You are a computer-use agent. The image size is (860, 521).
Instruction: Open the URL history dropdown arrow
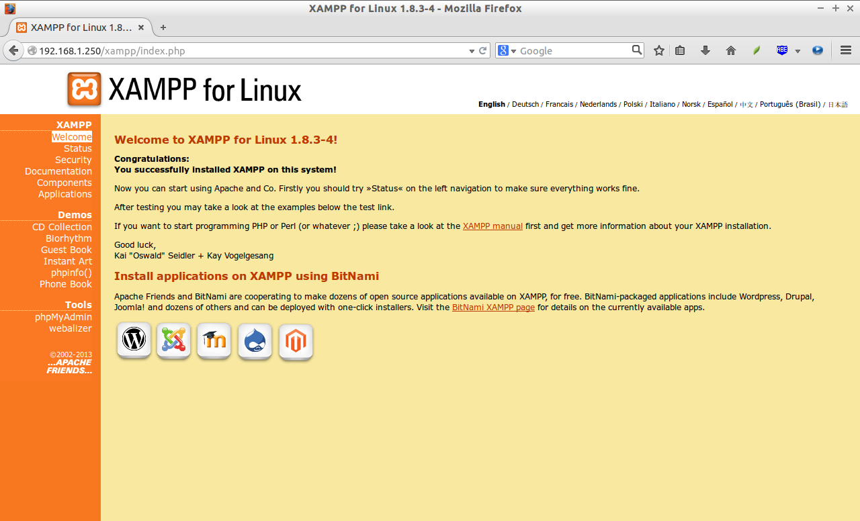(x=472, y=51)
